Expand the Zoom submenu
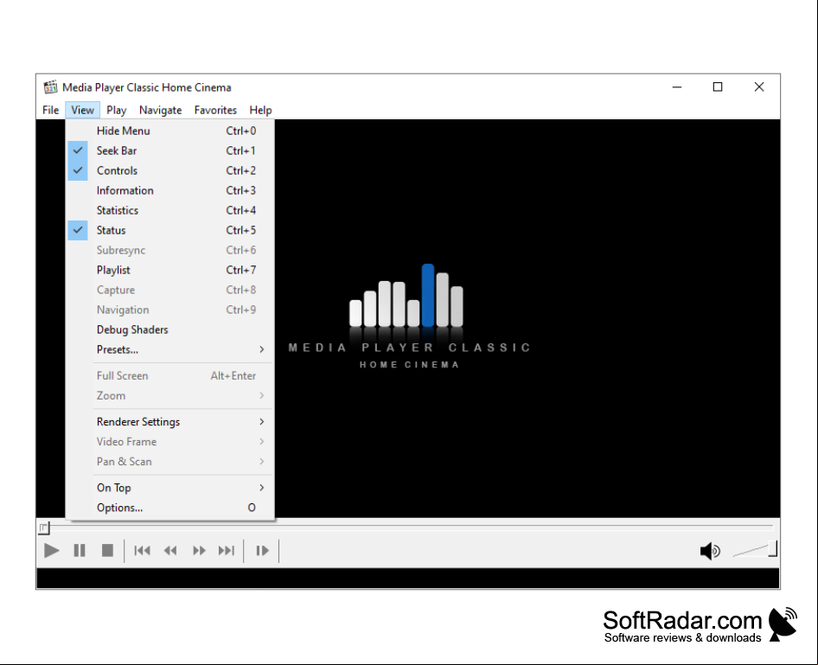This screenshot has width=818, height=665. tap(170, 395)
